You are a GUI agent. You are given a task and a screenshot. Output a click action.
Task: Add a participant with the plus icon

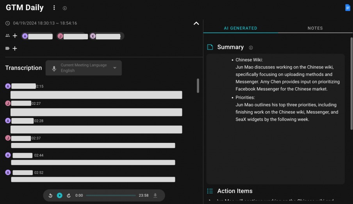pos(15,36)
